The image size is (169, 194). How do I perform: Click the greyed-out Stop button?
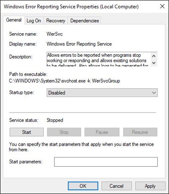(x=64, y=132)
